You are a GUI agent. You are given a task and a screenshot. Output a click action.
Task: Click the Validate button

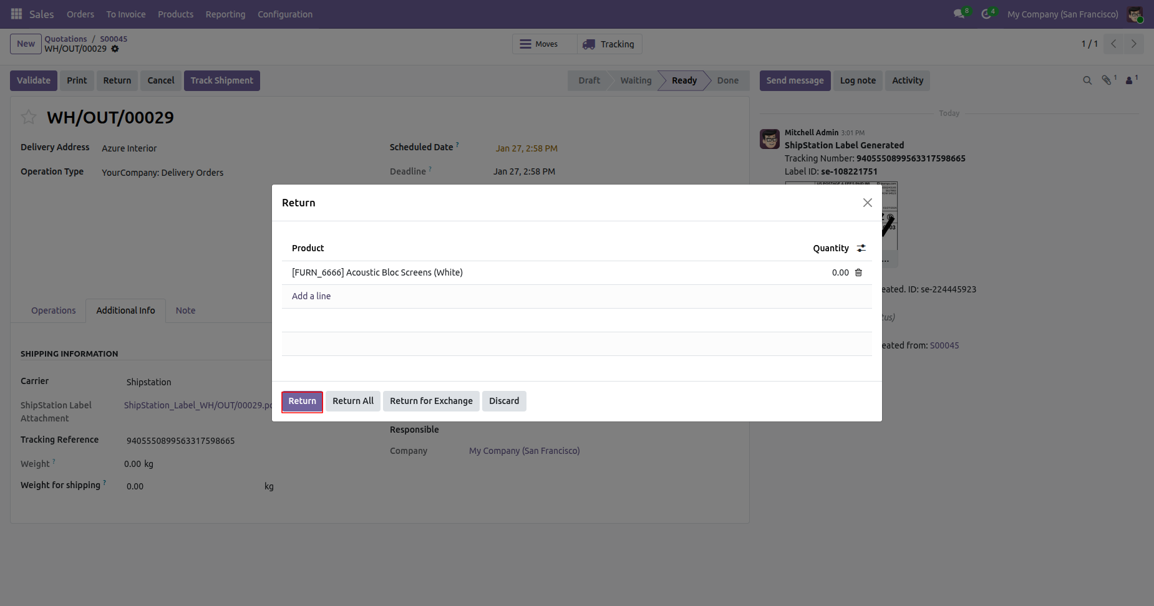tap(34, 80)
